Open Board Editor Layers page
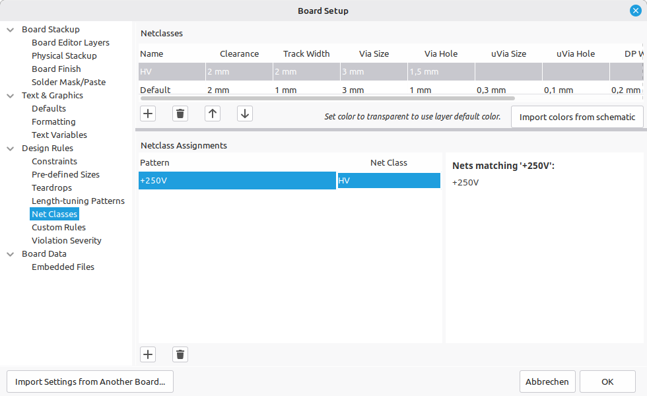This screenshot has width=647, height=396. click(71, 42)
